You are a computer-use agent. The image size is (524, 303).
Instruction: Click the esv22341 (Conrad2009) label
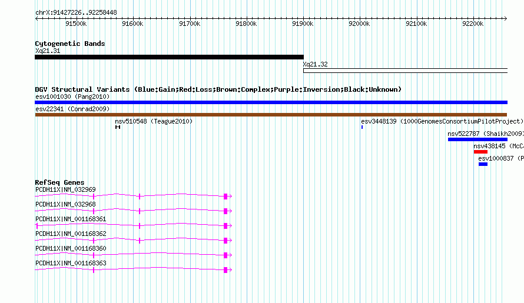pos(72,109)
